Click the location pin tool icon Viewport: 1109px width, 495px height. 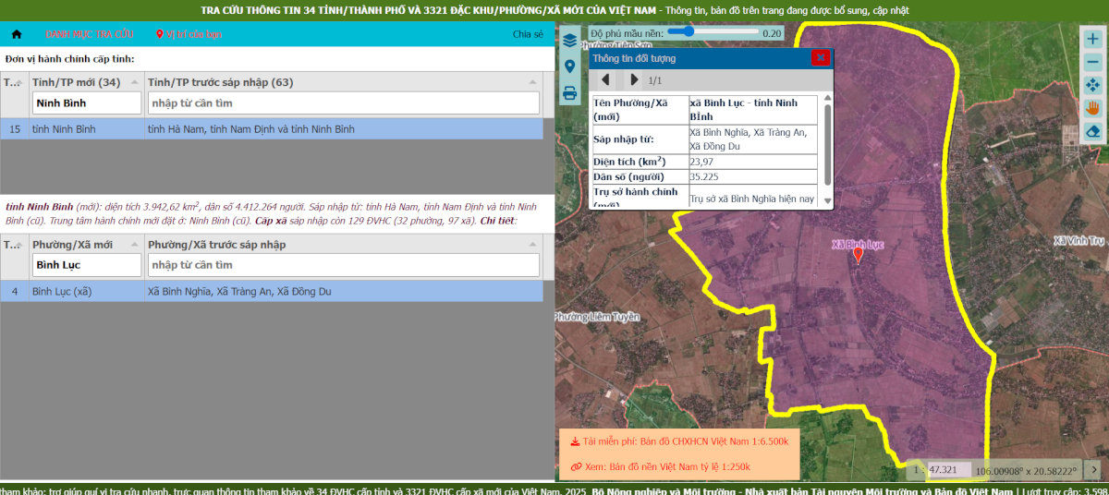click(569, 66)
